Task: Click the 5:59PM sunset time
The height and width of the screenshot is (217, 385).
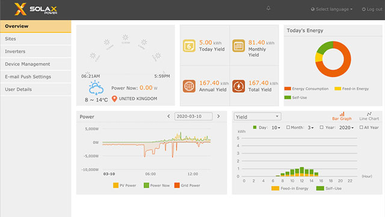Action: (162, 77)
